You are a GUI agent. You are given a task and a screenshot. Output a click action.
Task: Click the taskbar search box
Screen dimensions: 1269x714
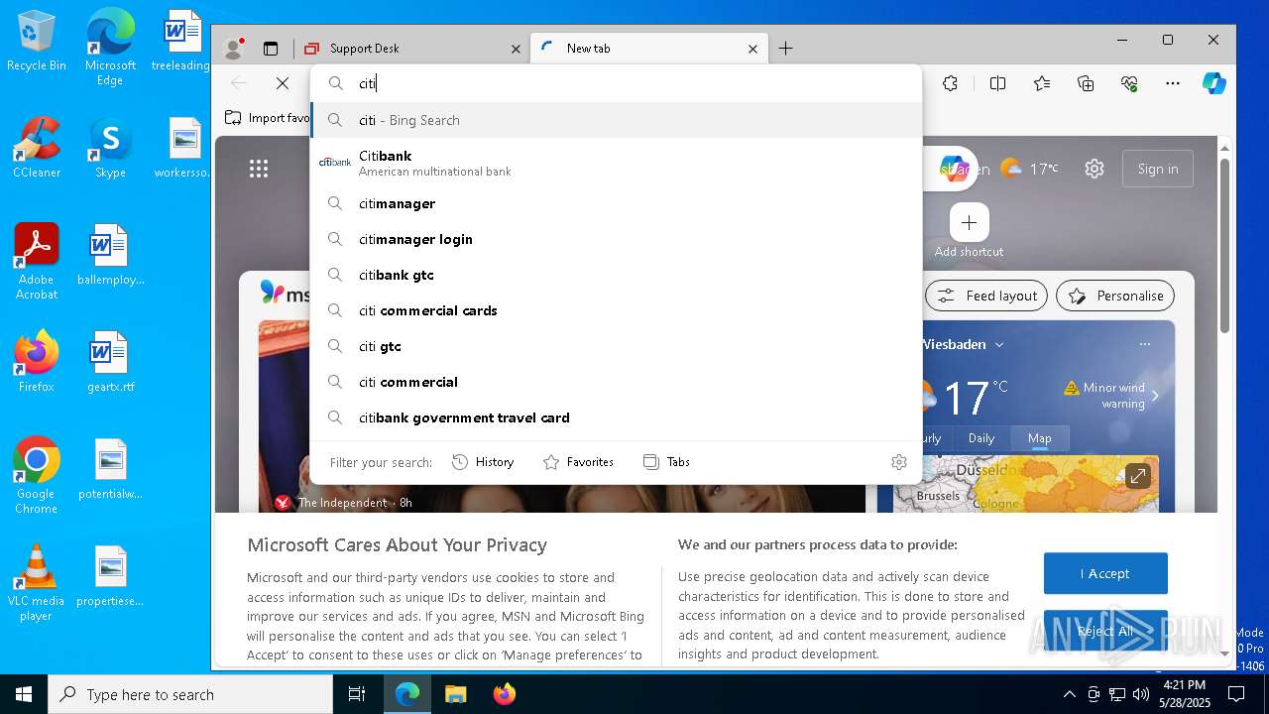point(190,694)
